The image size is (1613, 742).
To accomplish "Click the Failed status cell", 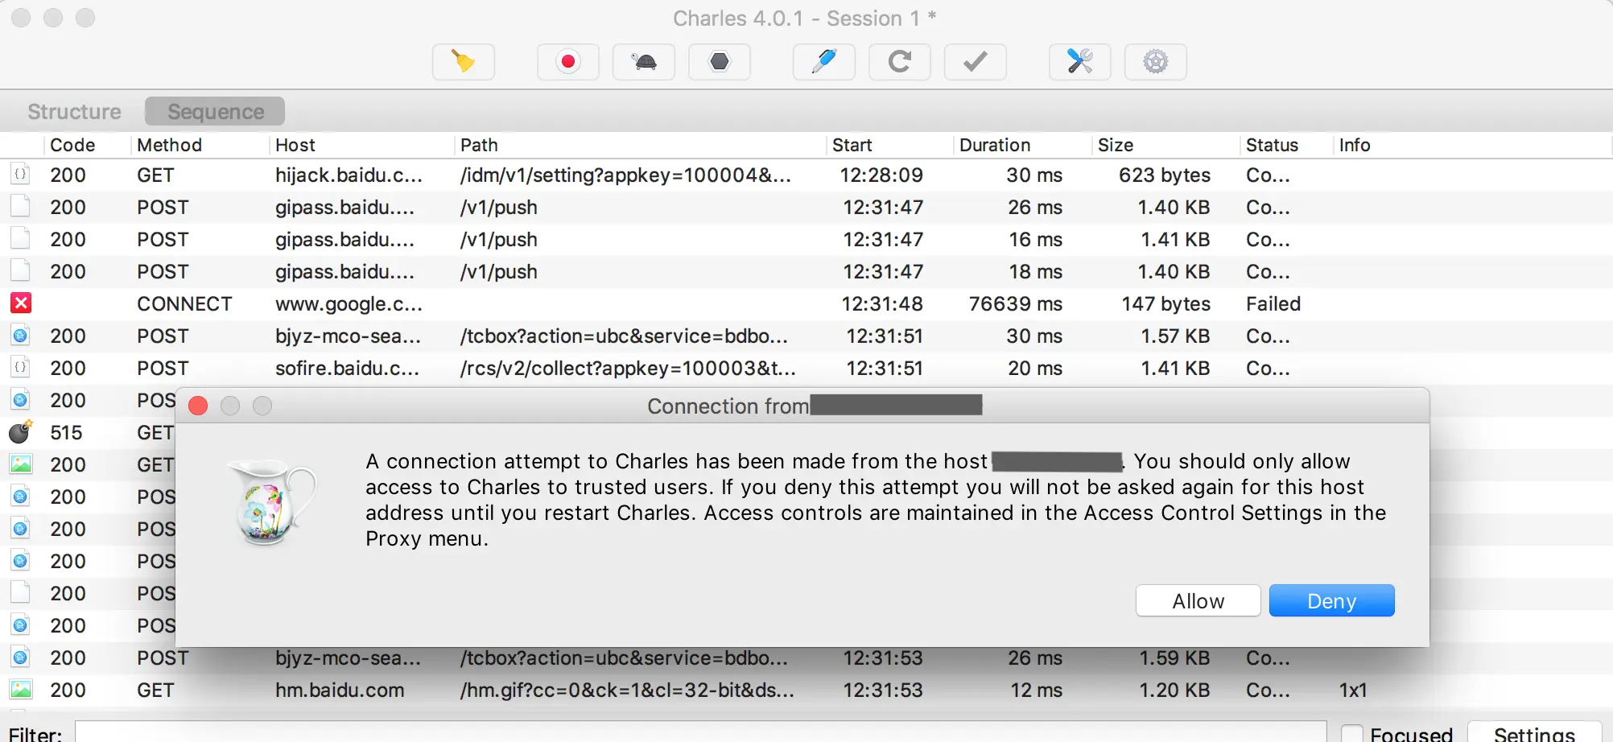I will pyautogui.click(x=1273, y=303).
